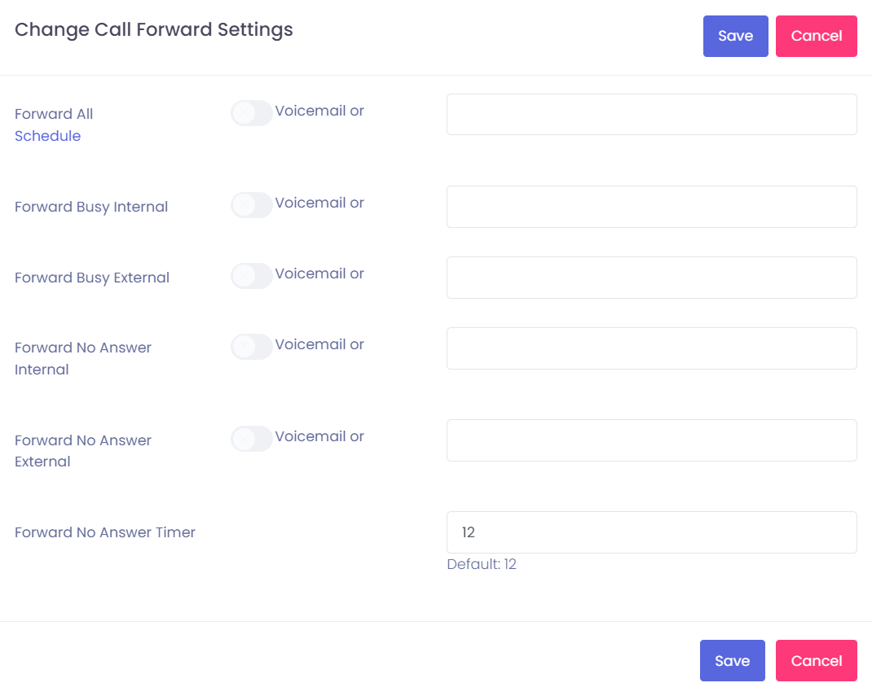
Task: Open the Schedule link under Forward All
Action: tap(47, 136)
